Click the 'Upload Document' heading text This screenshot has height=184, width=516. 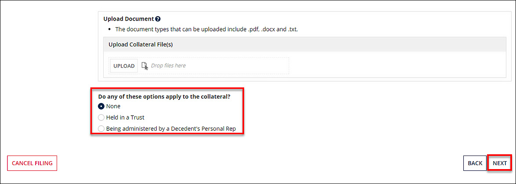[x=128, y=19]
